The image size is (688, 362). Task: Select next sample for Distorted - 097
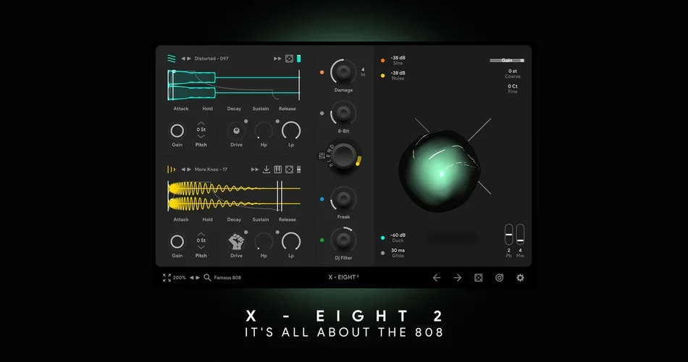189,59
